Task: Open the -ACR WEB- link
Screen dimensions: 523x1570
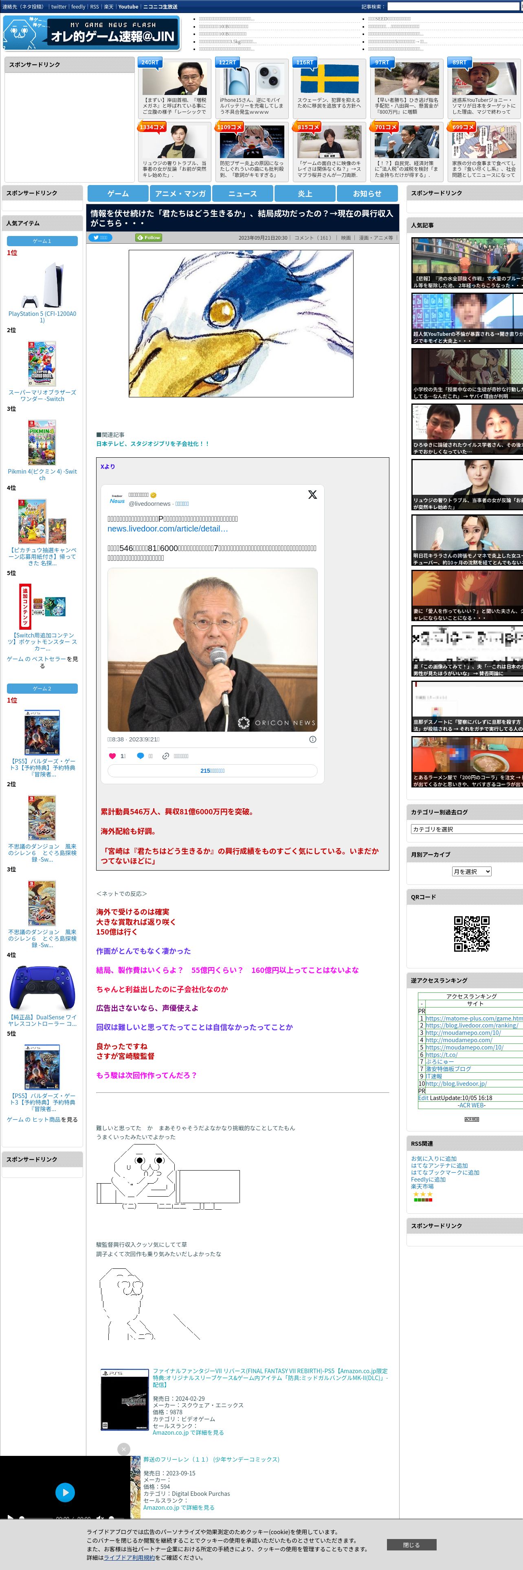Action: tap(472, 1105)
